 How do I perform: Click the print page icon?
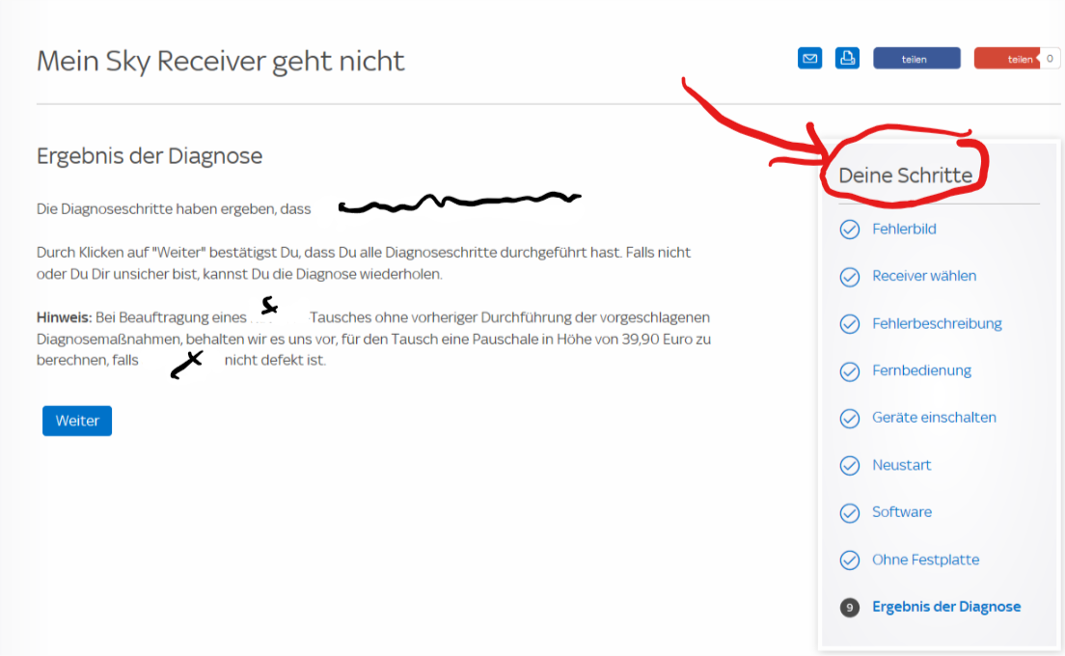tap(847, 59)
